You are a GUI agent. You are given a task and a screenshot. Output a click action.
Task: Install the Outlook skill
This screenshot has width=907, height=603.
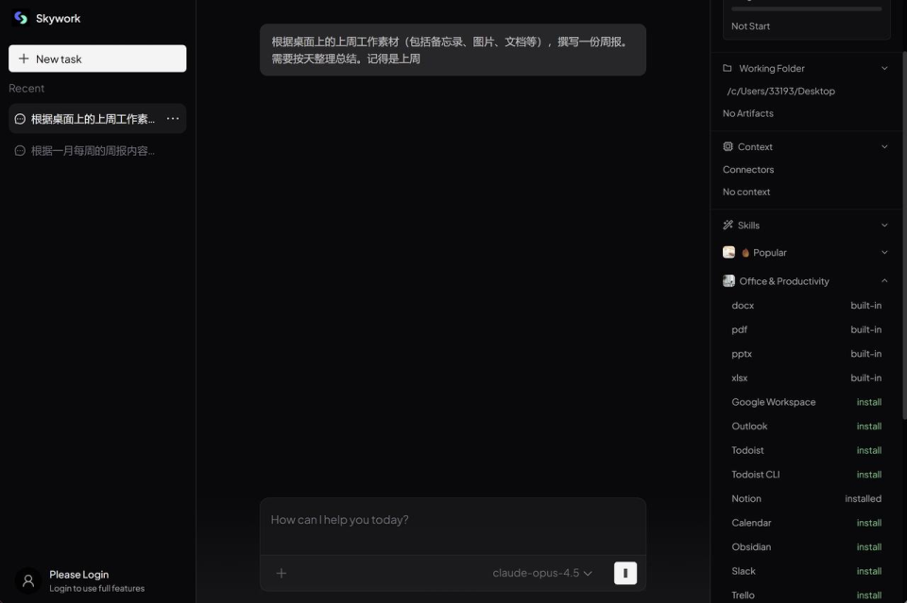click(x=868, y=426)
